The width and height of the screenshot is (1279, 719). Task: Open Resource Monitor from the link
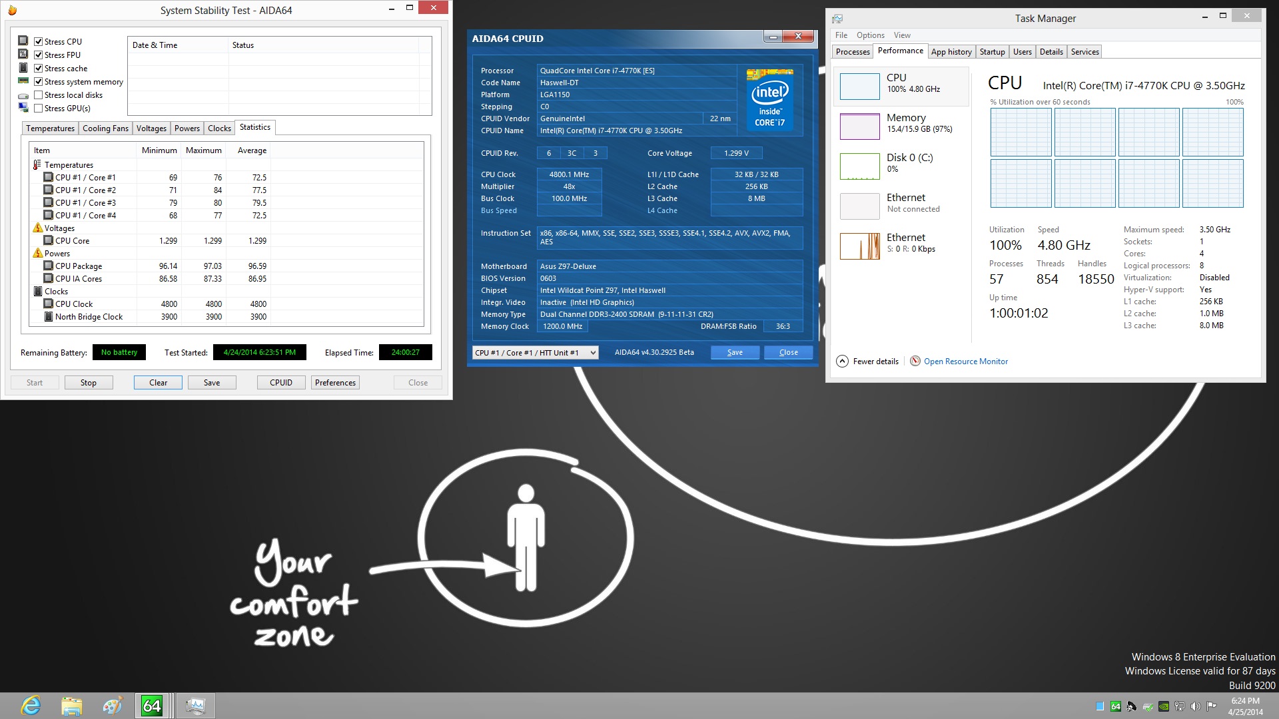click(965, 361)
